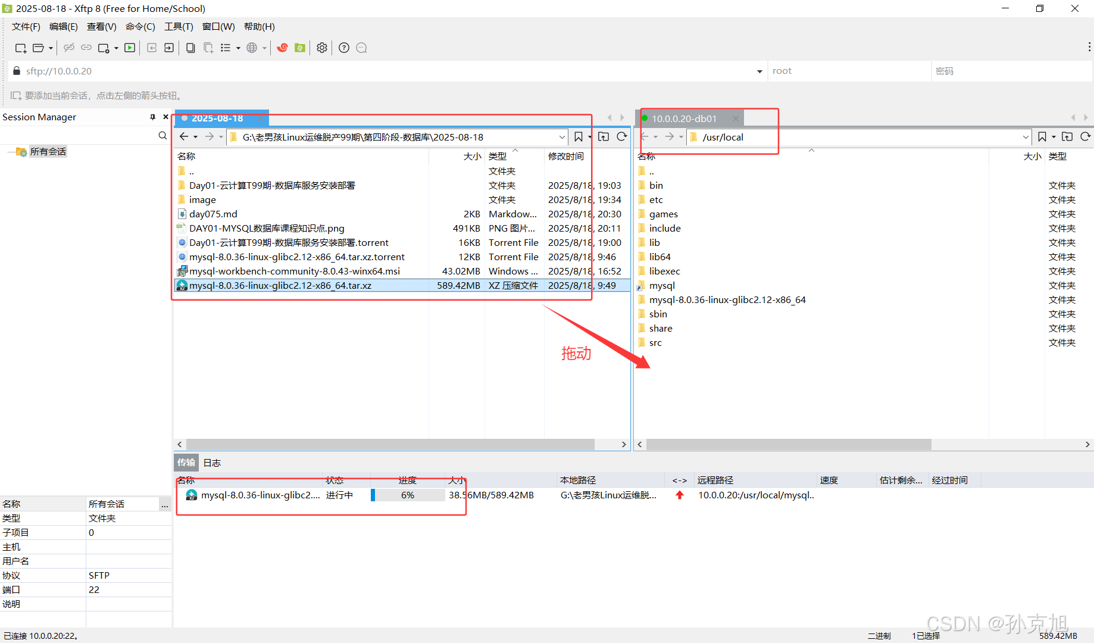Open the 帮助(H) menu
1094x643 pixels.
click(260, 27)
